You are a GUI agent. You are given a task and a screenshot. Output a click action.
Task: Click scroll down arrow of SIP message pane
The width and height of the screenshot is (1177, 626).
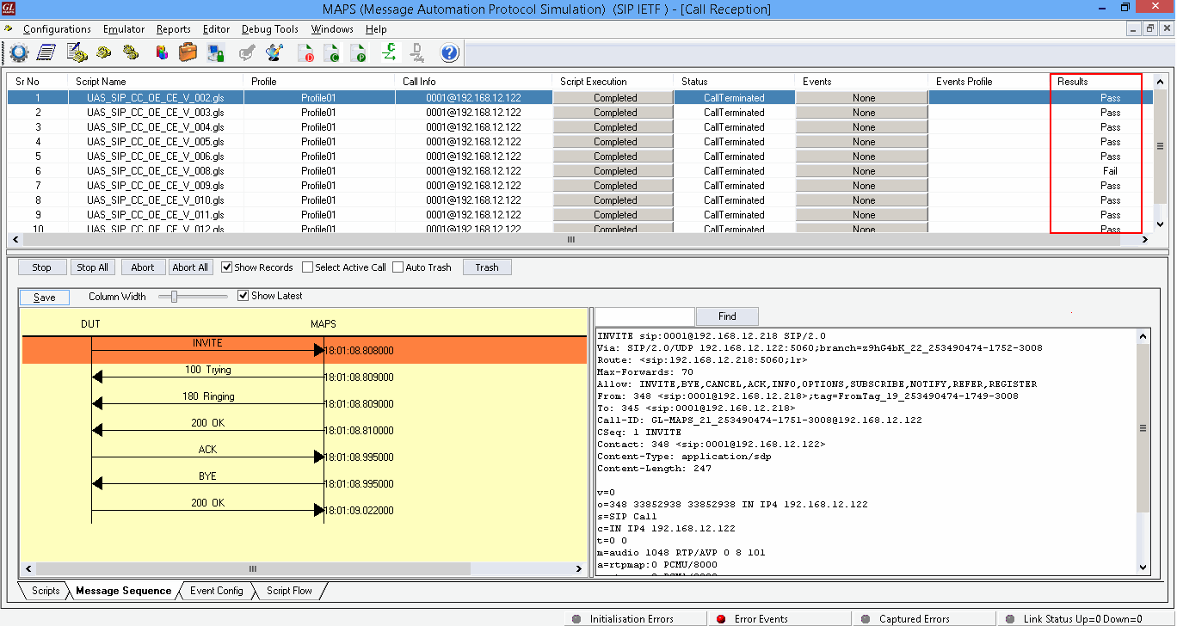point(1143,567)
